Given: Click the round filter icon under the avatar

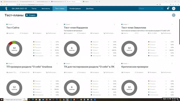Looking at the screenshot, I should pyautogui.click(x=174, y=15).
